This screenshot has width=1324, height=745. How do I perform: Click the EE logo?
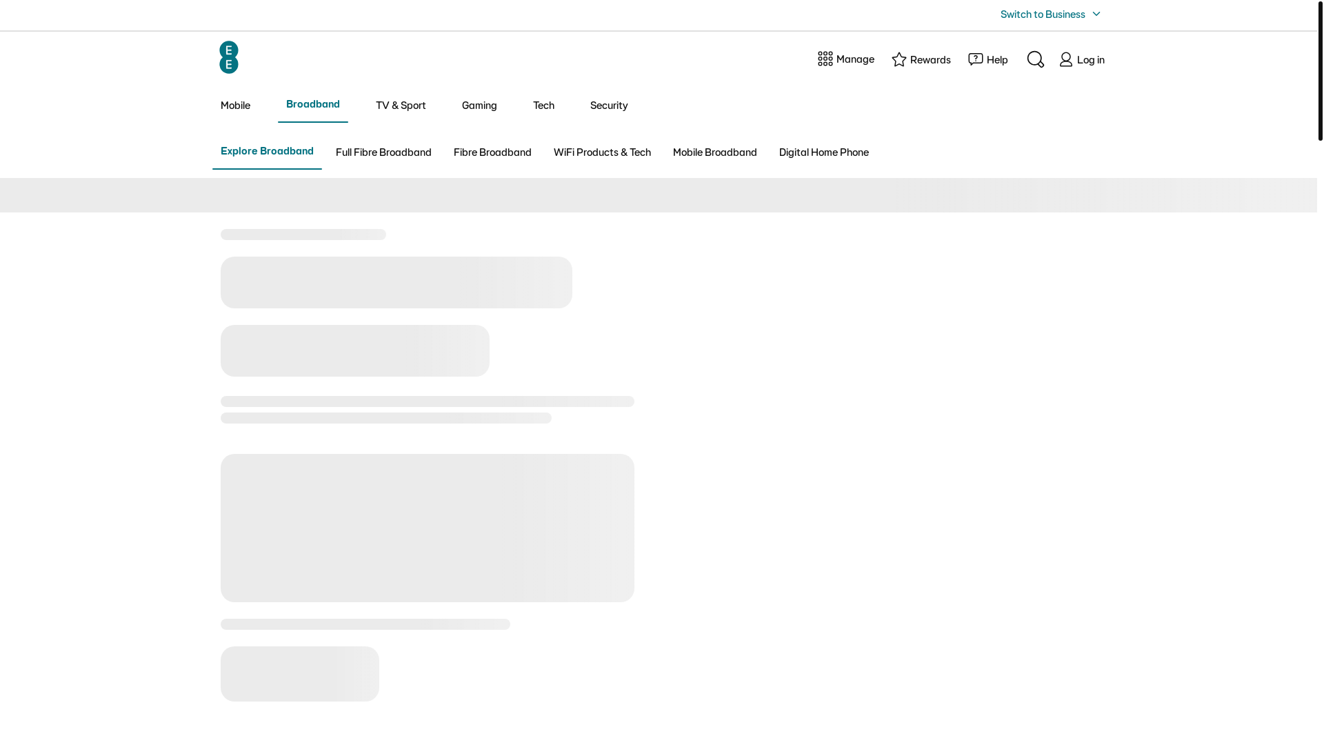(229, 57)
